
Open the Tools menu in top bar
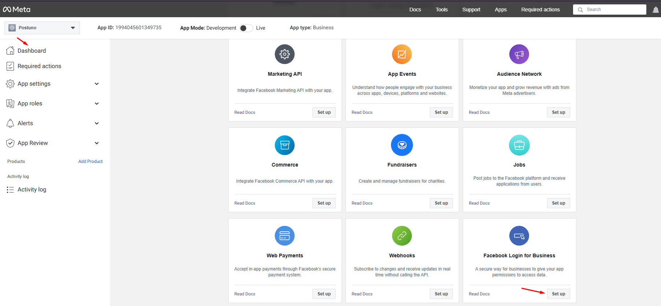click(442, 10)
